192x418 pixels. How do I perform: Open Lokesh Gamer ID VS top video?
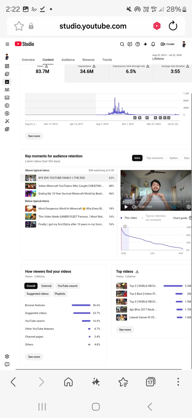pyautogui.click(x=153, y=317)
